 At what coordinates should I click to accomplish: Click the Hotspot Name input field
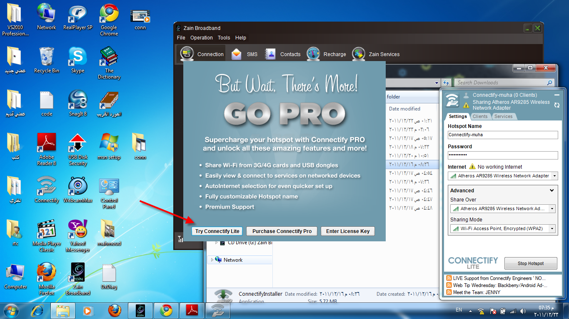click(x=503, y=135)
